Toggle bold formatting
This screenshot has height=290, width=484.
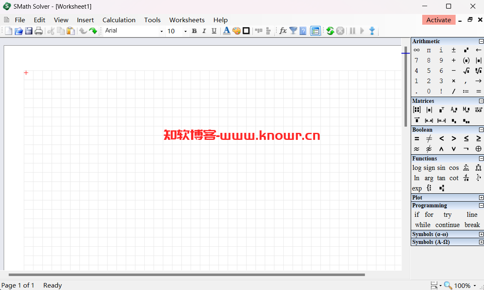[x=194, y=31]
